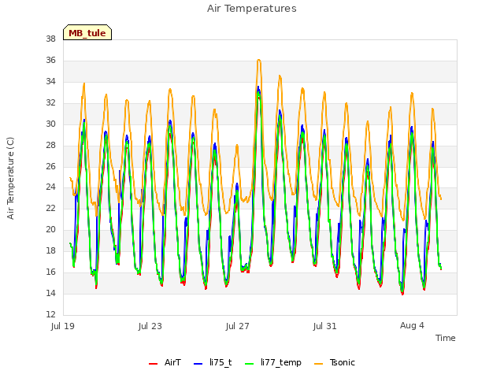Viewport: 504px width, 378px height.
Task: Click the Jul 27 date tick label
Action: click(x=238, y=326)
